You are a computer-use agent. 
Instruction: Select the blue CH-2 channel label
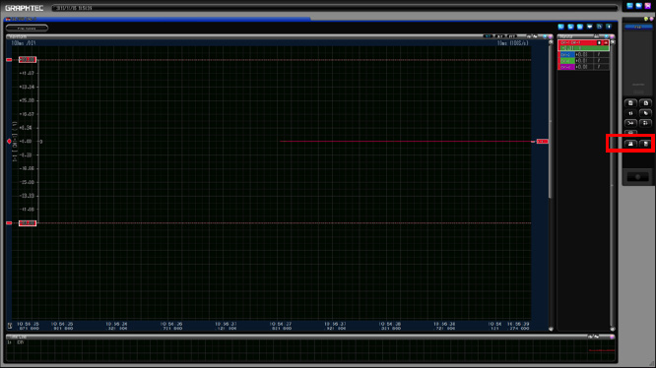click(x=566, y=55)
